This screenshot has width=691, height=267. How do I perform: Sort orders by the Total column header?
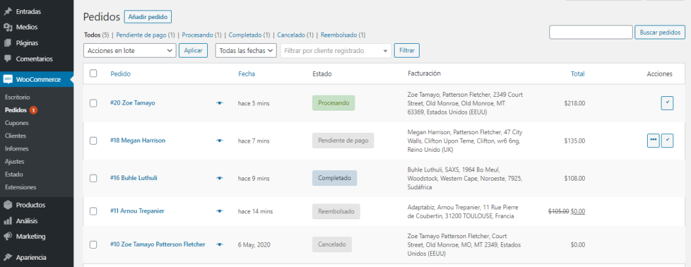(x=577, y=74)
